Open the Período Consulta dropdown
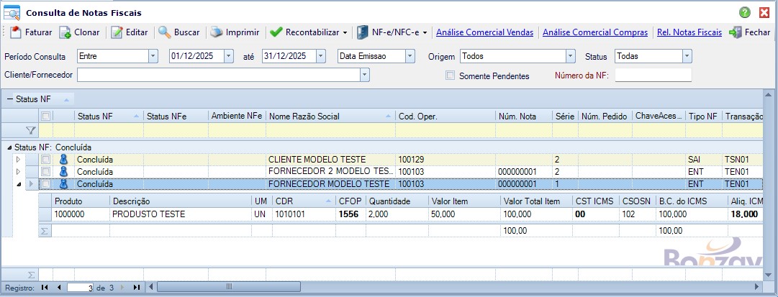This screenshot has width=778, height=297. (153, 56)
